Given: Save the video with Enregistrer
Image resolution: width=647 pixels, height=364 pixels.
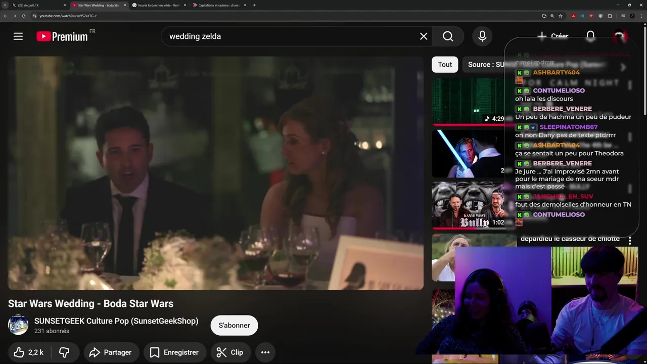Looking at the screenshot, I should click(174, 352).
